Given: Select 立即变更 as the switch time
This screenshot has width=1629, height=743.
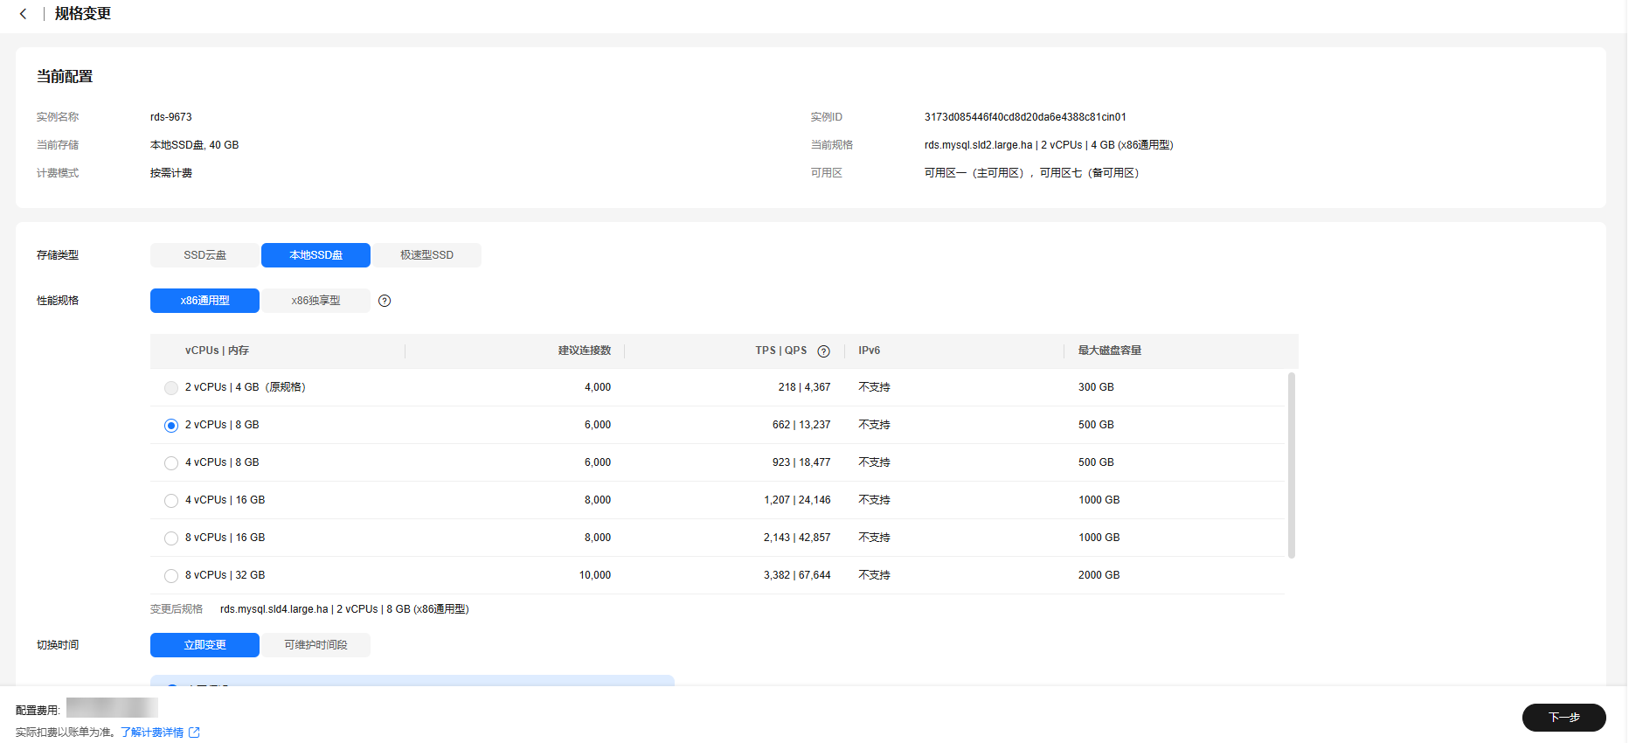Looking at the screenshot, I should click(204, 645).
